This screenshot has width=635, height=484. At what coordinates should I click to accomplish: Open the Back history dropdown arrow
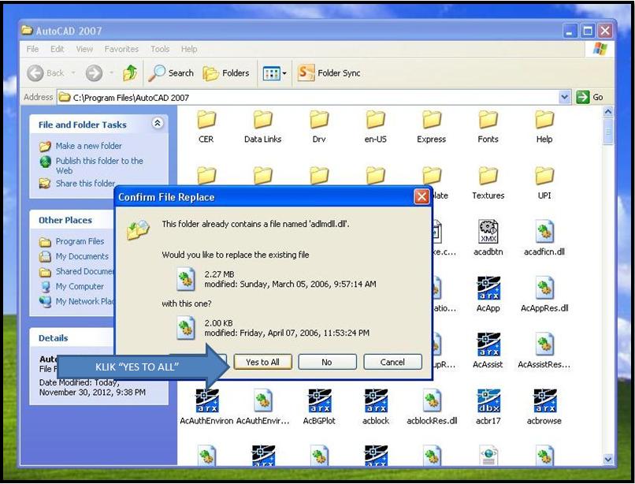pyautogui.click(x=73, y=73)
